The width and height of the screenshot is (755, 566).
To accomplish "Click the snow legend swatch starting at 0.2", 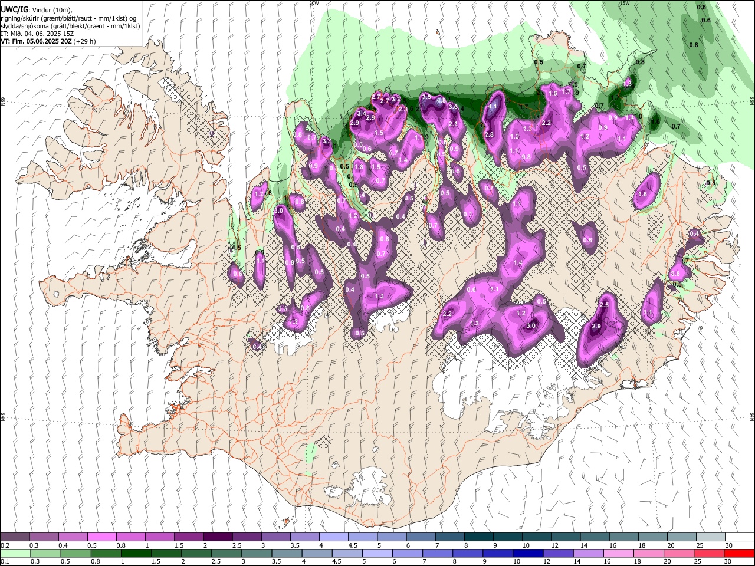I will [x=15, y=537].
